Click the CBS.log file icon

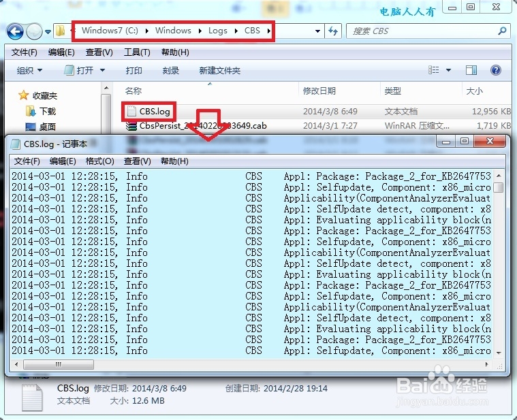tap(131, 111)
